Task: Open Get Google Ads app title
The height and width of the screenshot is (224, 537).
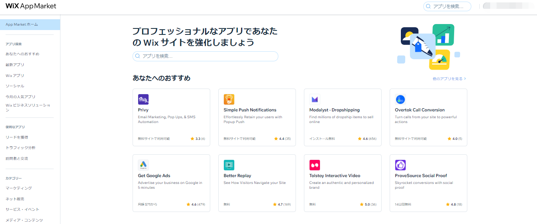Action: point(154,176)
